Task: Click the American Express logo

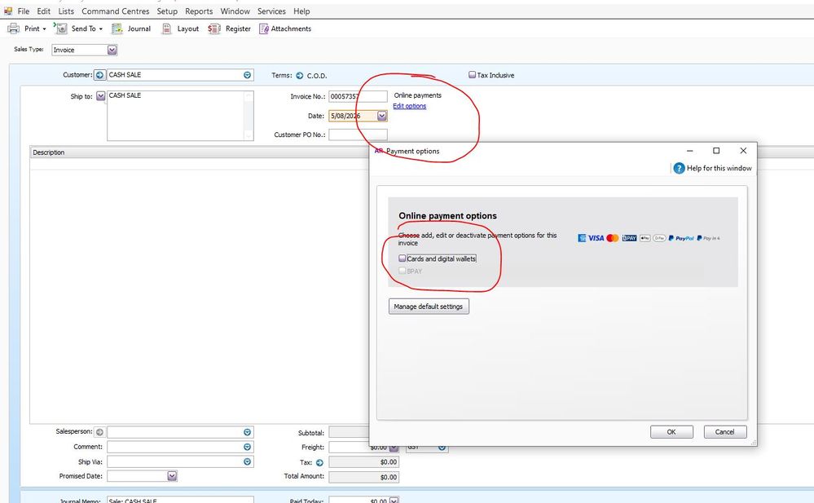Action: pyautogui.click(x=582, y=238)
